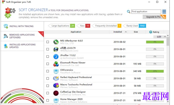Click the Soft Organizer puzzle logo
This screenshot has height=105, width=174.
tap(10, 13)
